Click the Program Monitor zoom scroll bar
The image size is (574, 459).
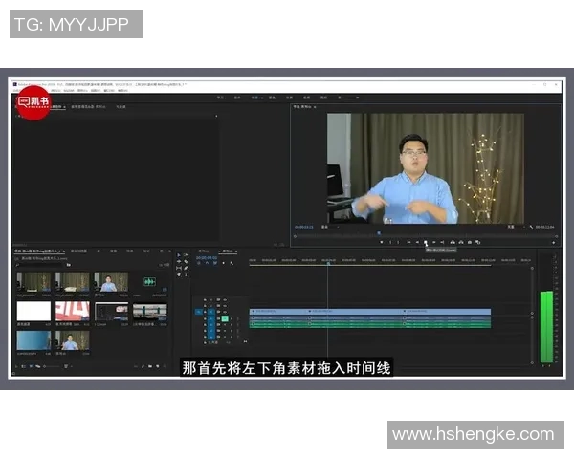tap(426, 236)
